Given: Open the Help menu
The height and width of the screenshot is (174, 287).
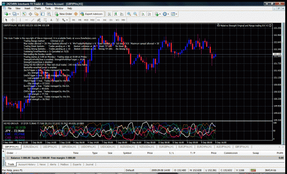Looking at the screenshot, I should pos(69,8).
